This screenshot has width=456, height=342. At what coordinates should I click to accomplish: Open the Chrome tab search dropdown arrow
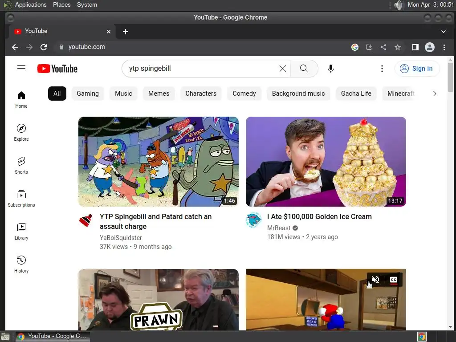click(x=444, y=32)
